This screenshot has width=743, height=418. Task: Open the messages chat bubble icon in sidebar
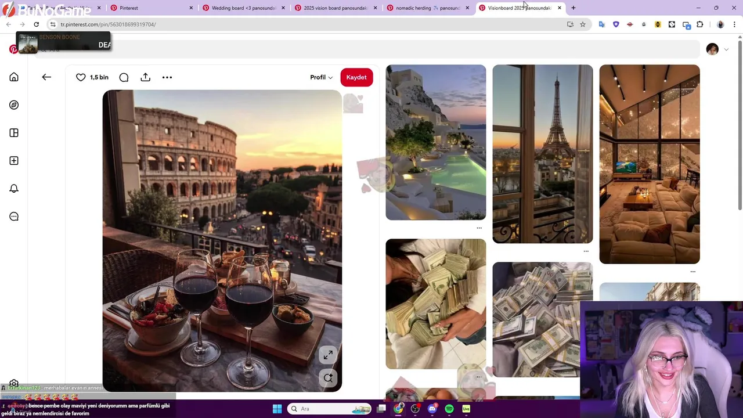coord(14,217)
